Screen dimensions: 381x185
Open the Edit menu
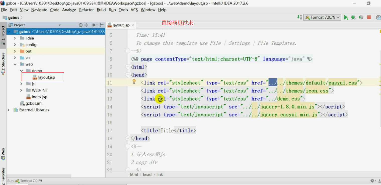14,10
